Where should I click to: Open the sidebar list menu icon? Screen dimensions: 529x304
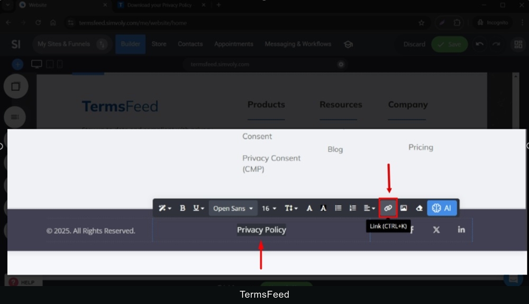click(x=15, y=117)
